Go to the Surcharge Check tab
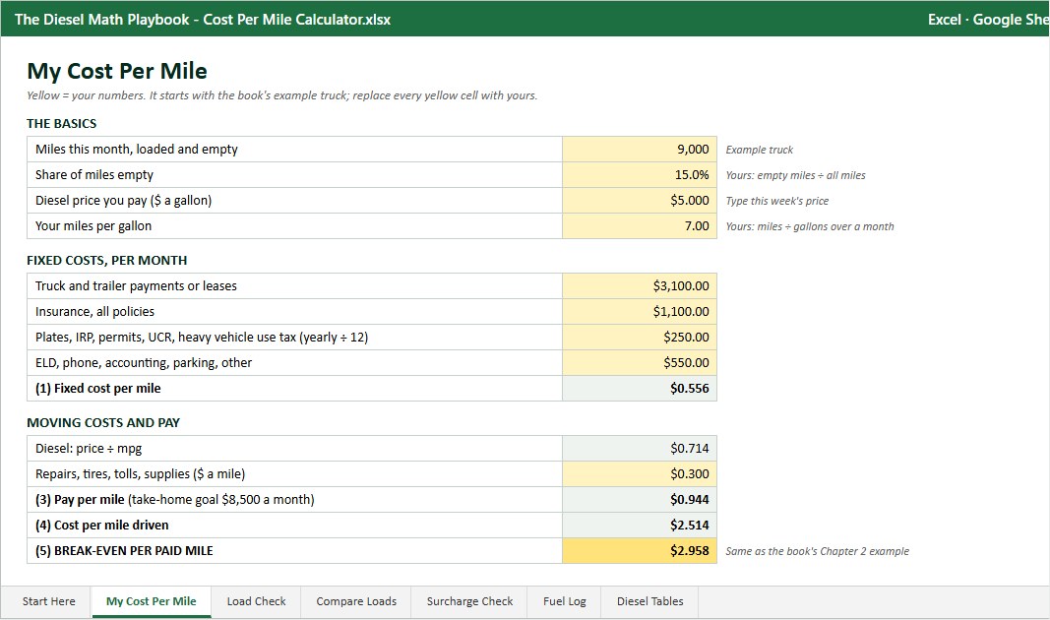 (x=469, y=601)
